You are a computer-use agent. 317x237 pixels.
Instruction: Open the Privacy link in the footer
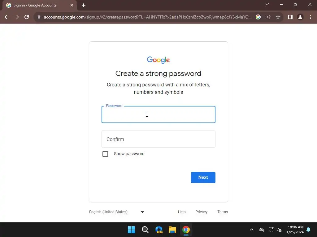coord(201,212)
